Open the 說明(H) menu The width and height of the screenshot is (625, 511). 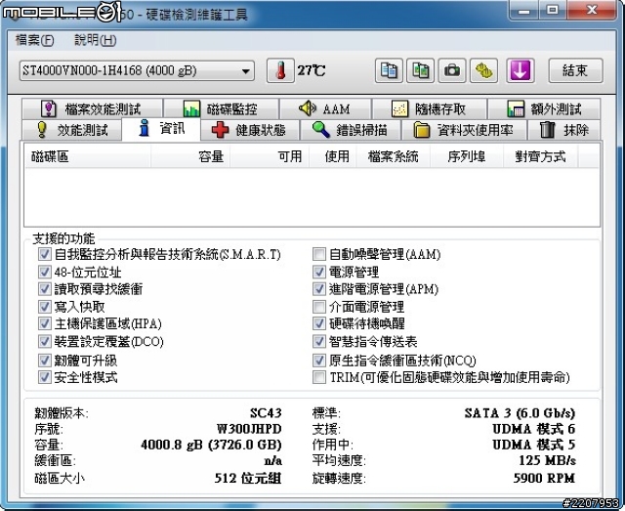96,40
